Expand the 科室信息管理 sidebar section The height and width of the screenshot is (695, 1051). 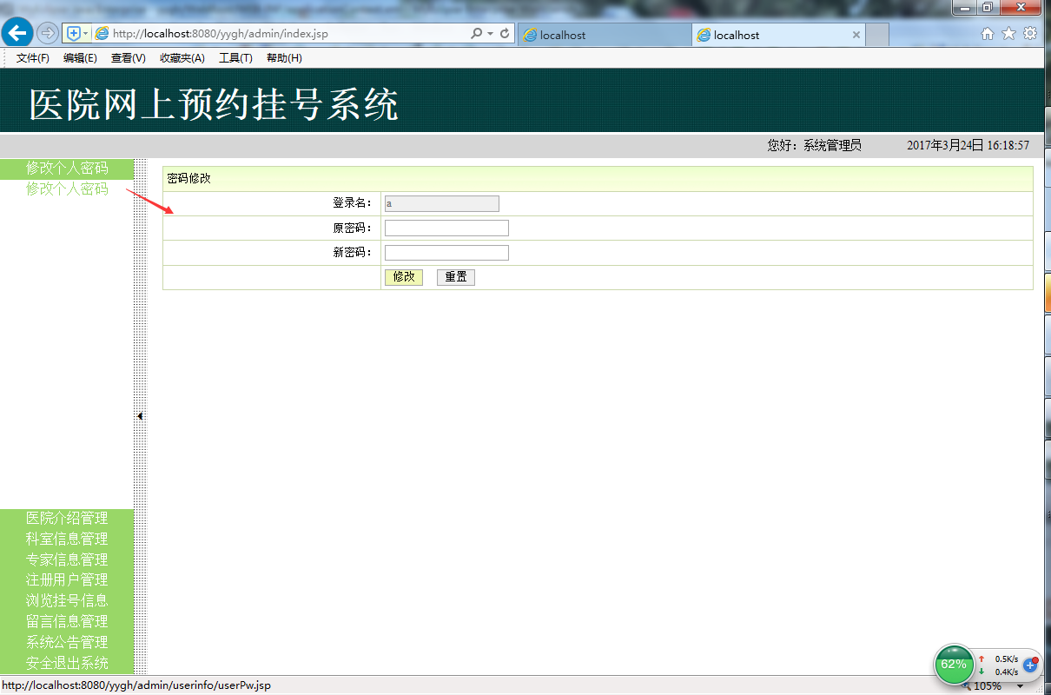click(x=67, y=539)
